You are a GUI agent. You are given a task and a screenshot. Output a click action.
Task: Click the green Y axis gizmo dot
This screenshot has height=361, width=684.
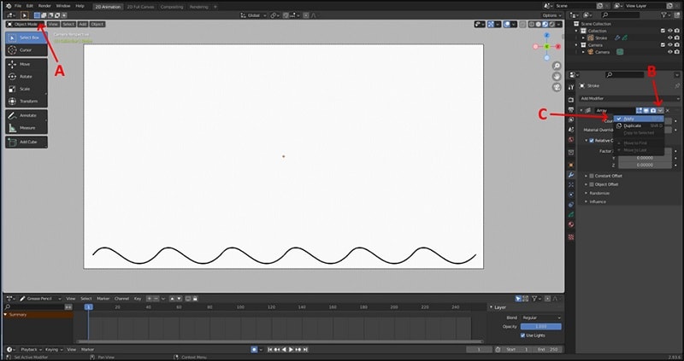546,46
